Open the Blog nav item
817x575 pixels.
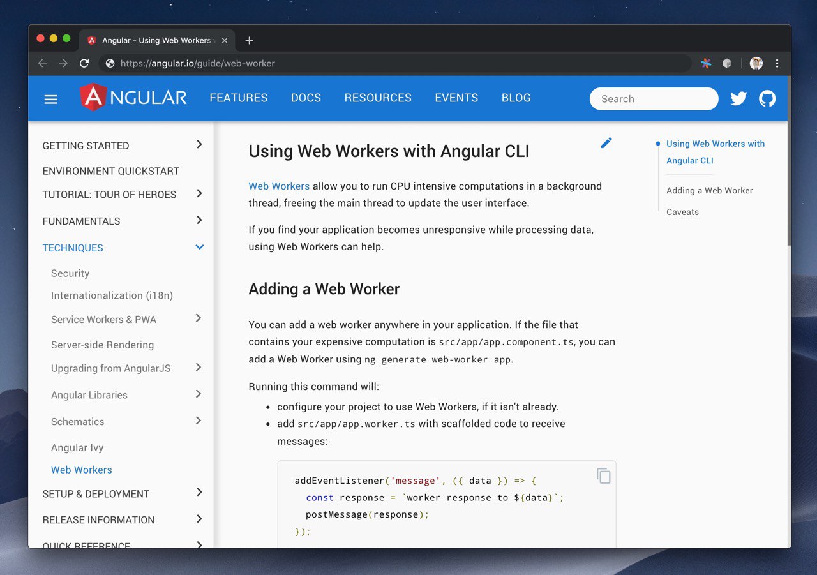516,98
